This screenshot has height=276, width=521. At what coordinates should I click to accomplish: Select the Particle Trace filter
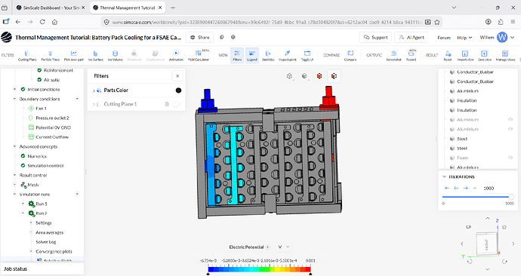[x=51, y=55]
